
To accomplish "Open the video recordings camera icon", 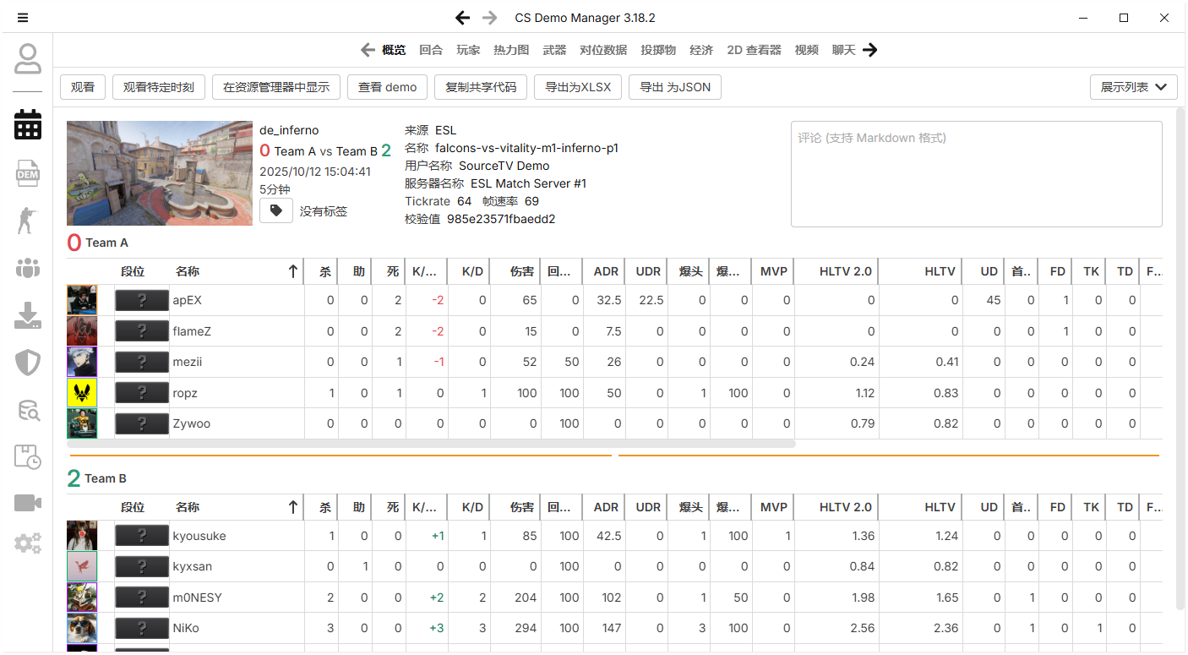I will 28,502.
